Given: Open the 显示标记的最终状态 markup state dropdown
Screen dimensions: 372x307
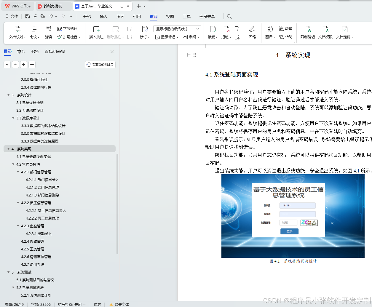Looking at the screenshot, I should (177, 29).
